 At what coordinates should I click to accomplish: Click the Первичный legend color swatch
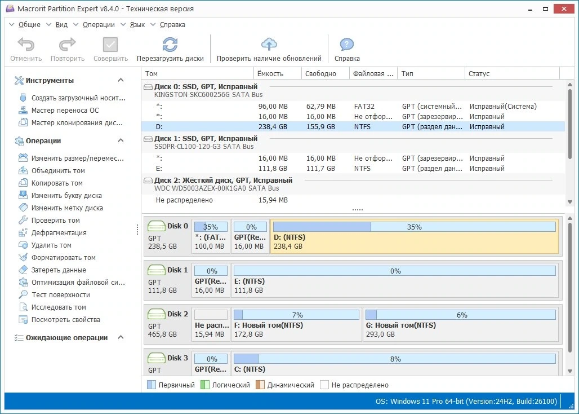point(152,385)
